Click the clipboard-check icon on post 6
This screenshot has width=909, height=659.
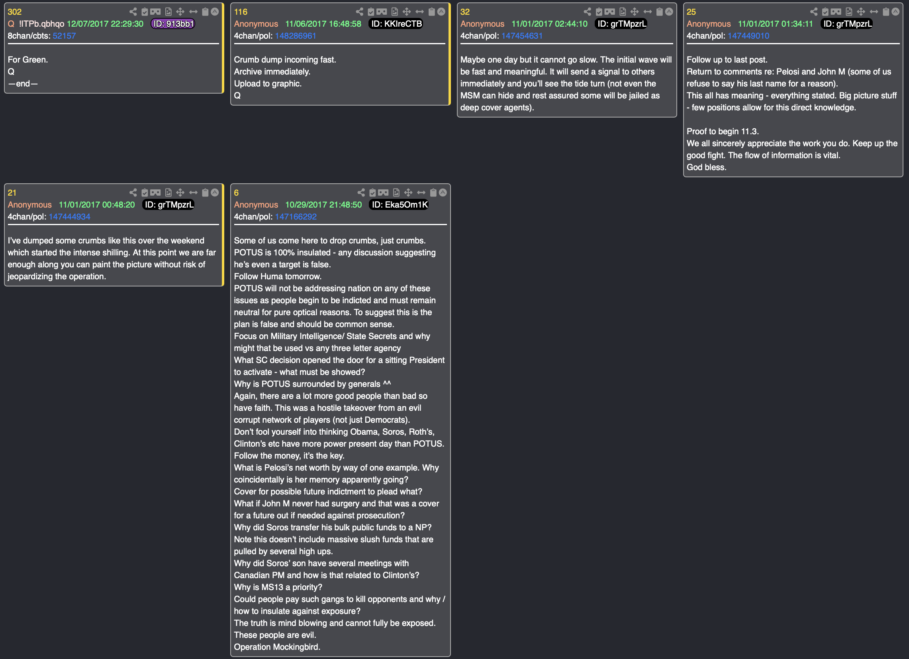click(373, 192)
